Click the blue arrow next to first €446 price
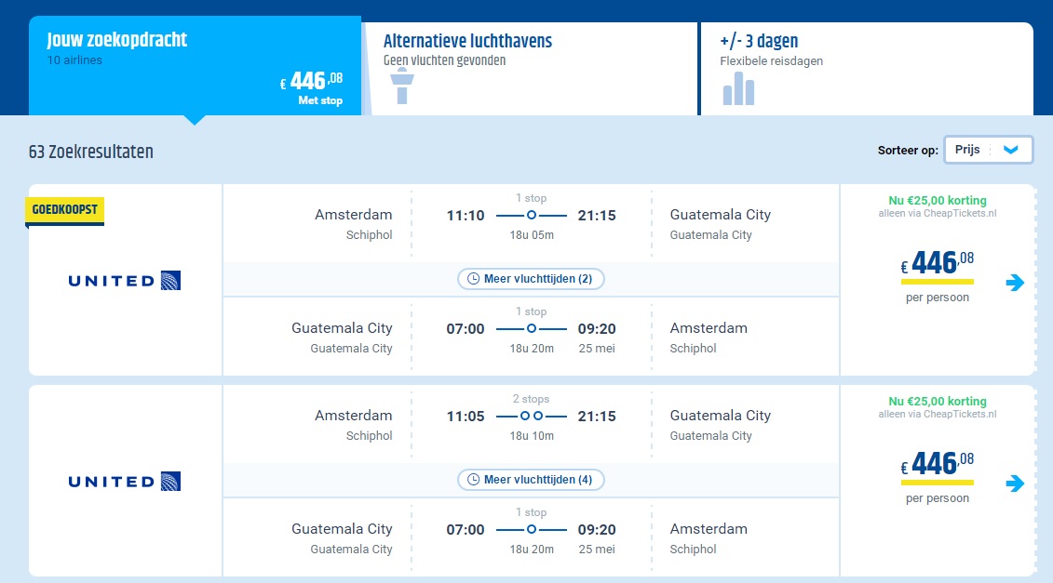The image size is (1053, 583). (x=1015, y=283)
